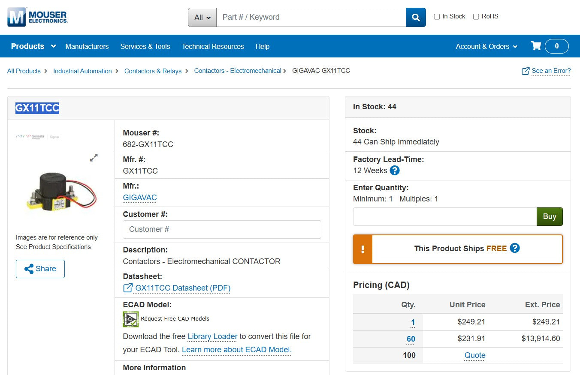Click the 'Pricing (CAD)' heading
Image resolution: width=580 pixels, height=375 pixels.
[x=381, y=285]
